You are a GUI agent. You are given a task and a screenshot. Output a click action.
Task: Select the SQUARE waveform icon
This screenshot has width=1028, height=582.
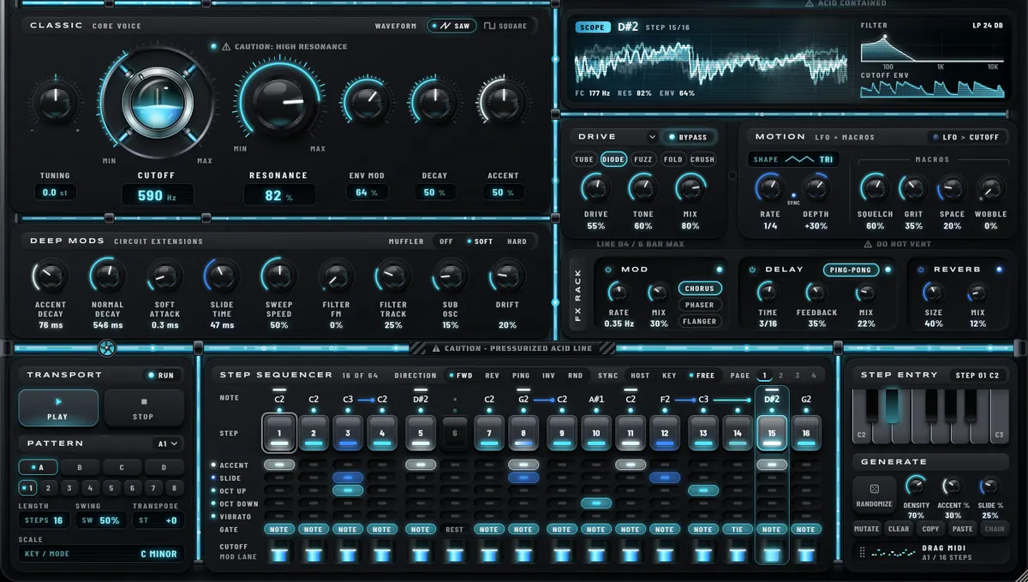[x=490, y=26]
